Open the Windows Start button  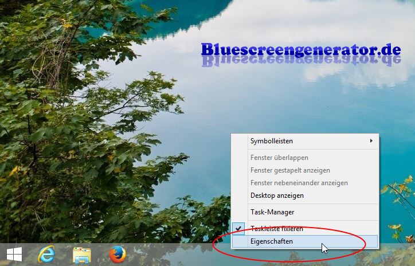click(14, 254)
